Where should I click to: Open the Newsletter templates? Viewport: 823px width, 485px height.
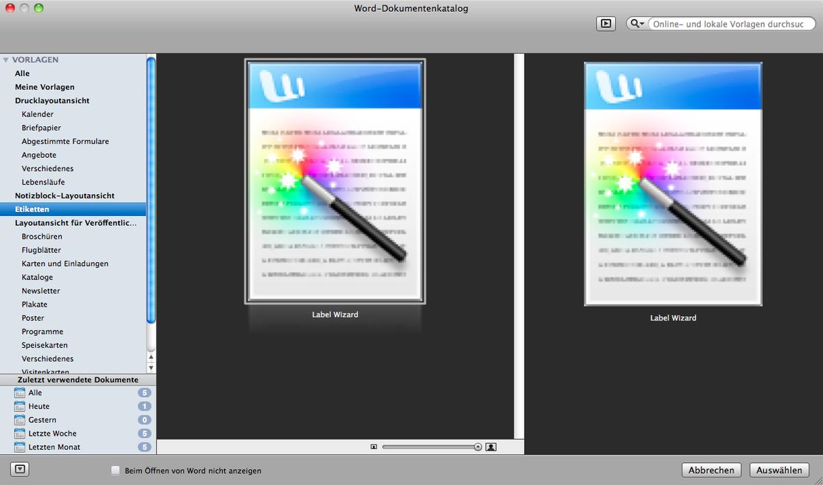(x=40, y=291)
